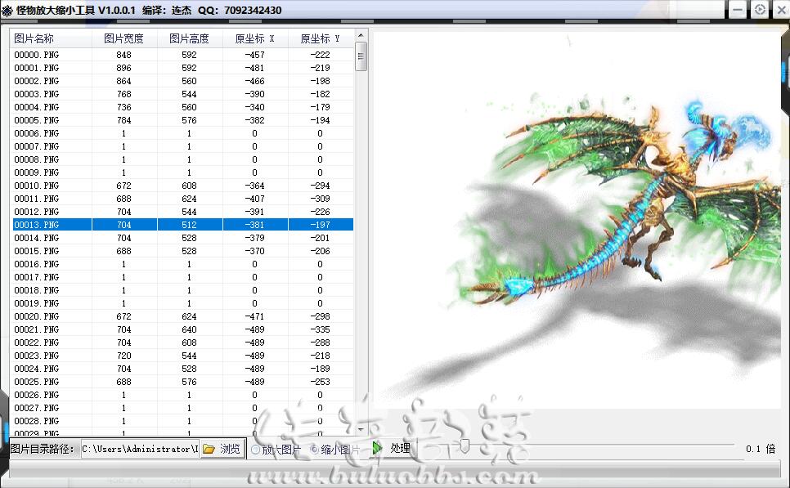The width and height of the screenshot is (790, 488).
Task: Select the row 00008.PNG
Action: (x=182, y=159)
